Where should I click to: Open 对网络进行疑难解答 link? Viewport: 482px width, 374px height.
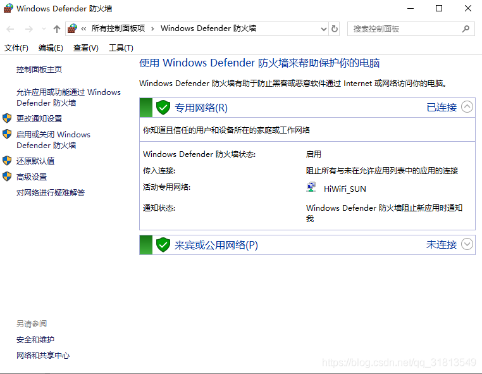51,193
